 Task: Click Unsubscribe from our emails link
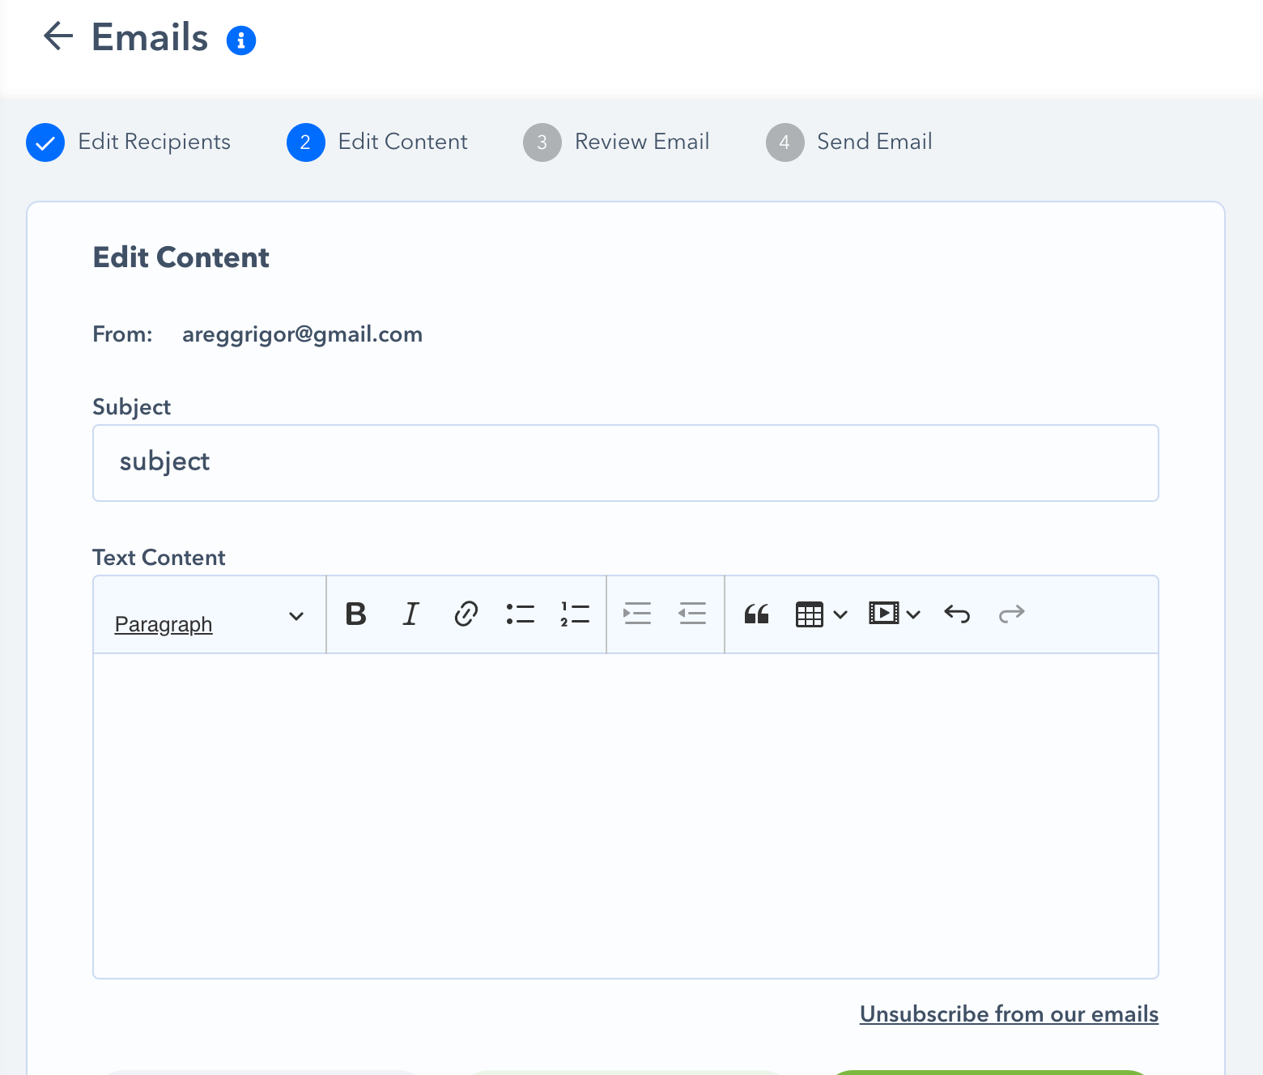click(1009, 1014)
